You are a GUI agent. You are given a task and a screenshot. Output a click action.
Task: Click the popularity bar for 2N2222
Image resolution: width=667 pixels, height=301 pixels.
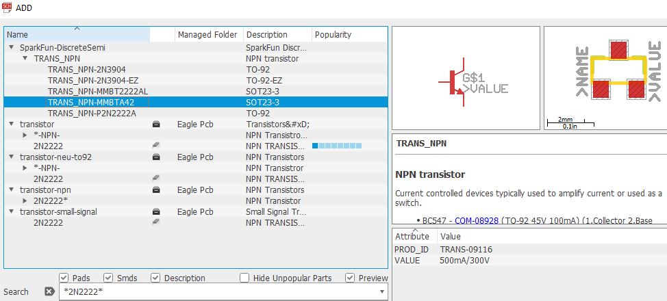(337, 146)
